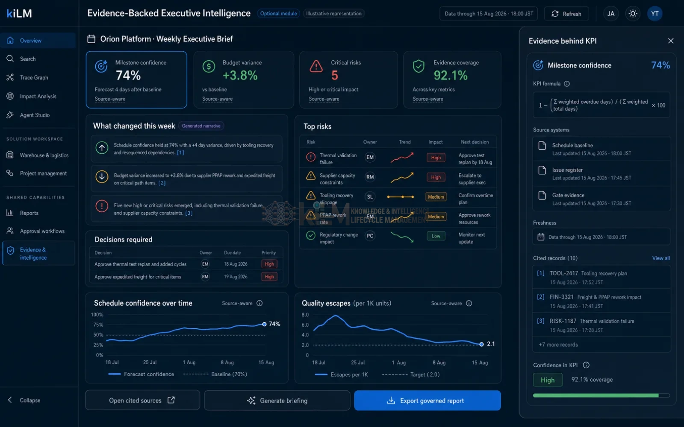Select the Budget variance KPI card

coord(244,80)
